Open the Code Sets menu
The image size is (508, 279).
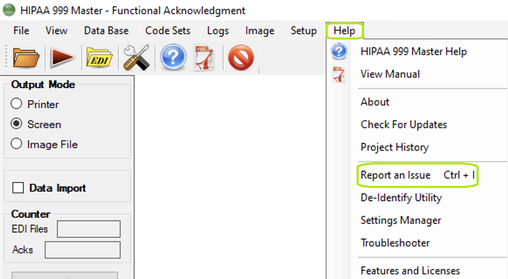(168, 31)
